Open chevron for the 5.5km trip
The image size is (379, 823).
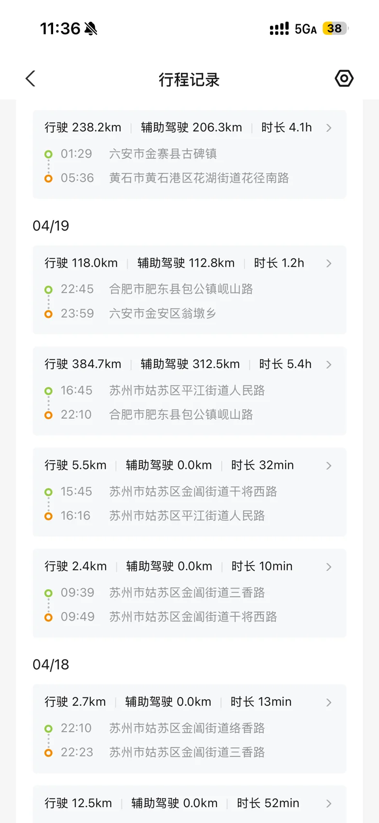(x=329, y=466)
